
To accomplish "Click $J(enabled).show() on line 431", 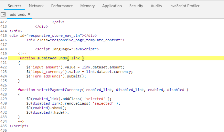I will [x=47, y=108].
